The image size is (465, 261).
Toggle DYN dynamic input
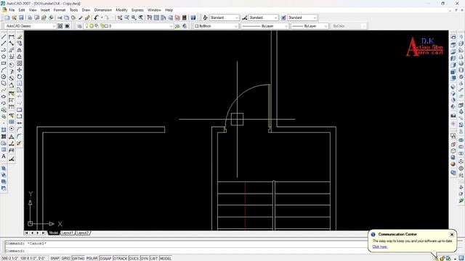[145, 258]
